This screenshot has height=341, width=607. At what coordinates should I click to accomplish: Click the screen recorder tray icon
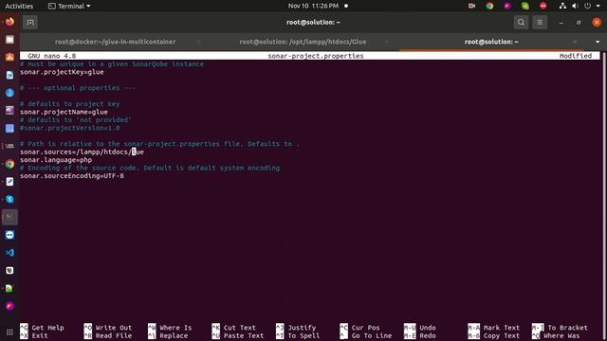pos(471,6)
